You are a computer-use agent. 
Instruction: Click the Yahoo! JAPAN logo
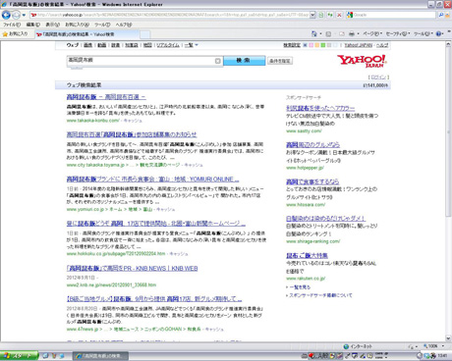tap(362, 61)
